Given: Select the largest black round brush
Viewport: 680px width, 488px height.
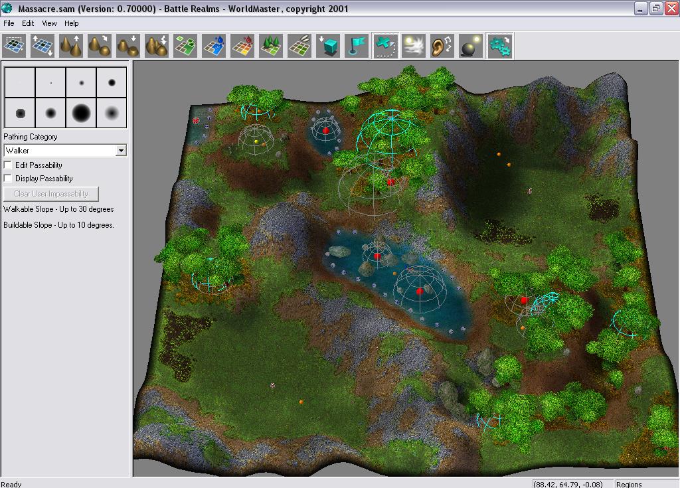Looking at the screenshot, I should tap(81, 113).
